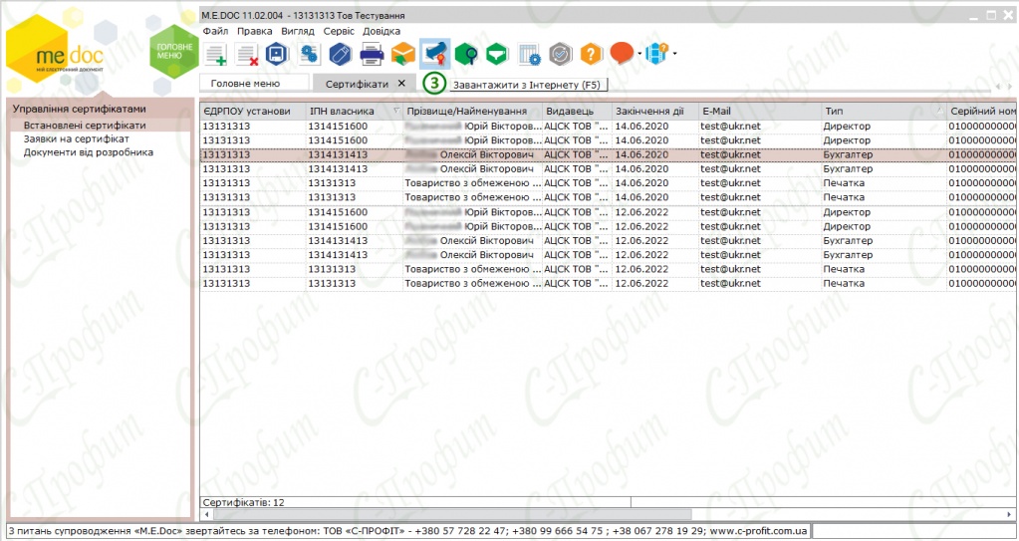
Task: Click the Видавець column header
Action: (577, 112)
